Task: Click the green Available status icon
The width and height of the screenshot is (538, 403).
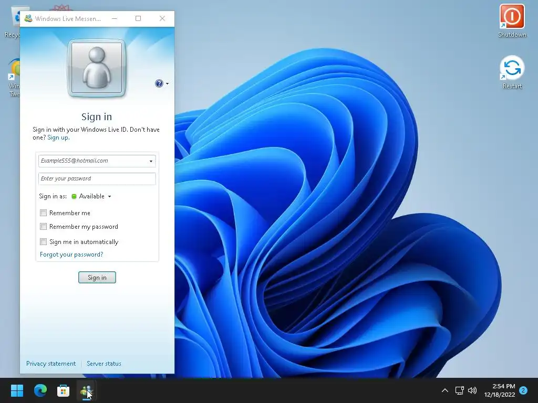Action: point(74,196)
